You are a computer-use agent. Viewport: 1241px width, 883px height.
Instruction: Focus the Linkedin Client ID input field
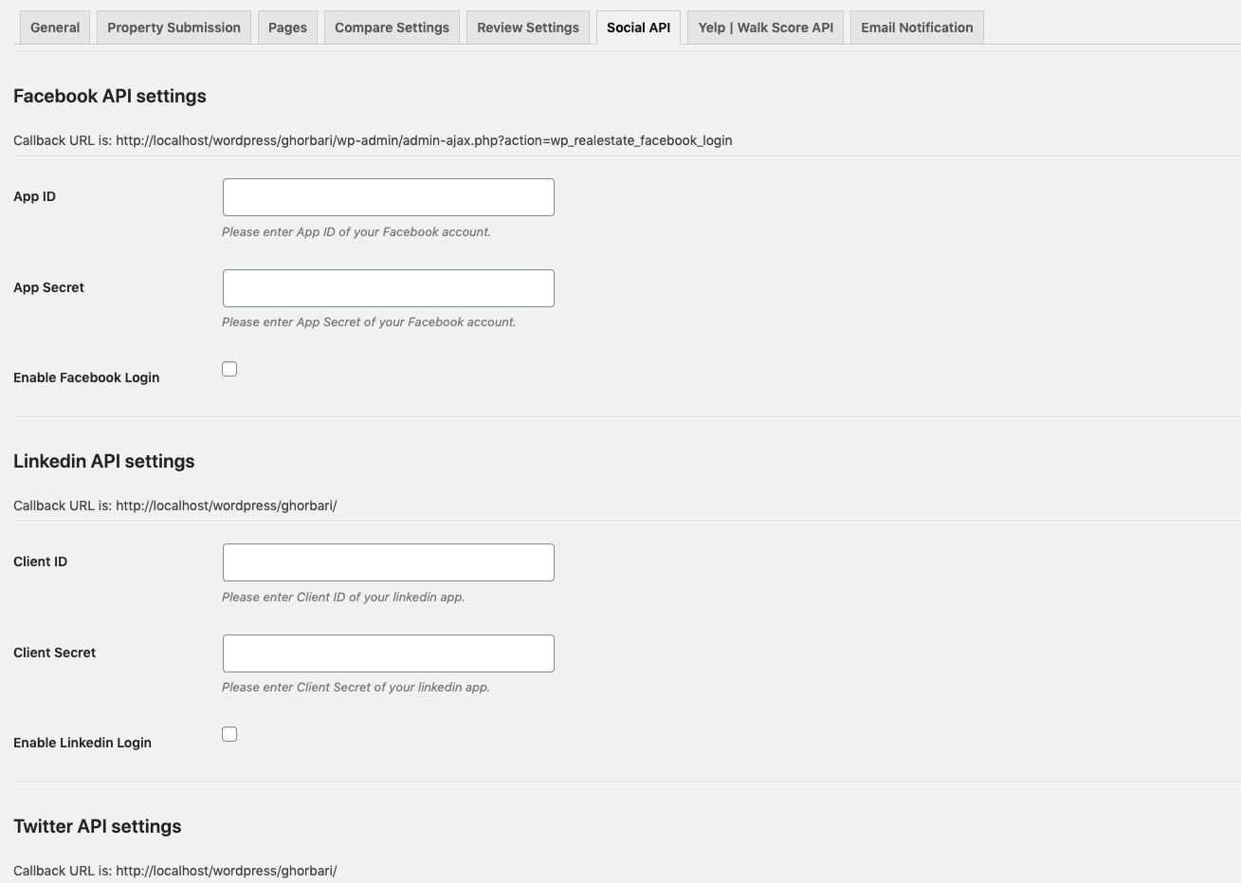388,562
